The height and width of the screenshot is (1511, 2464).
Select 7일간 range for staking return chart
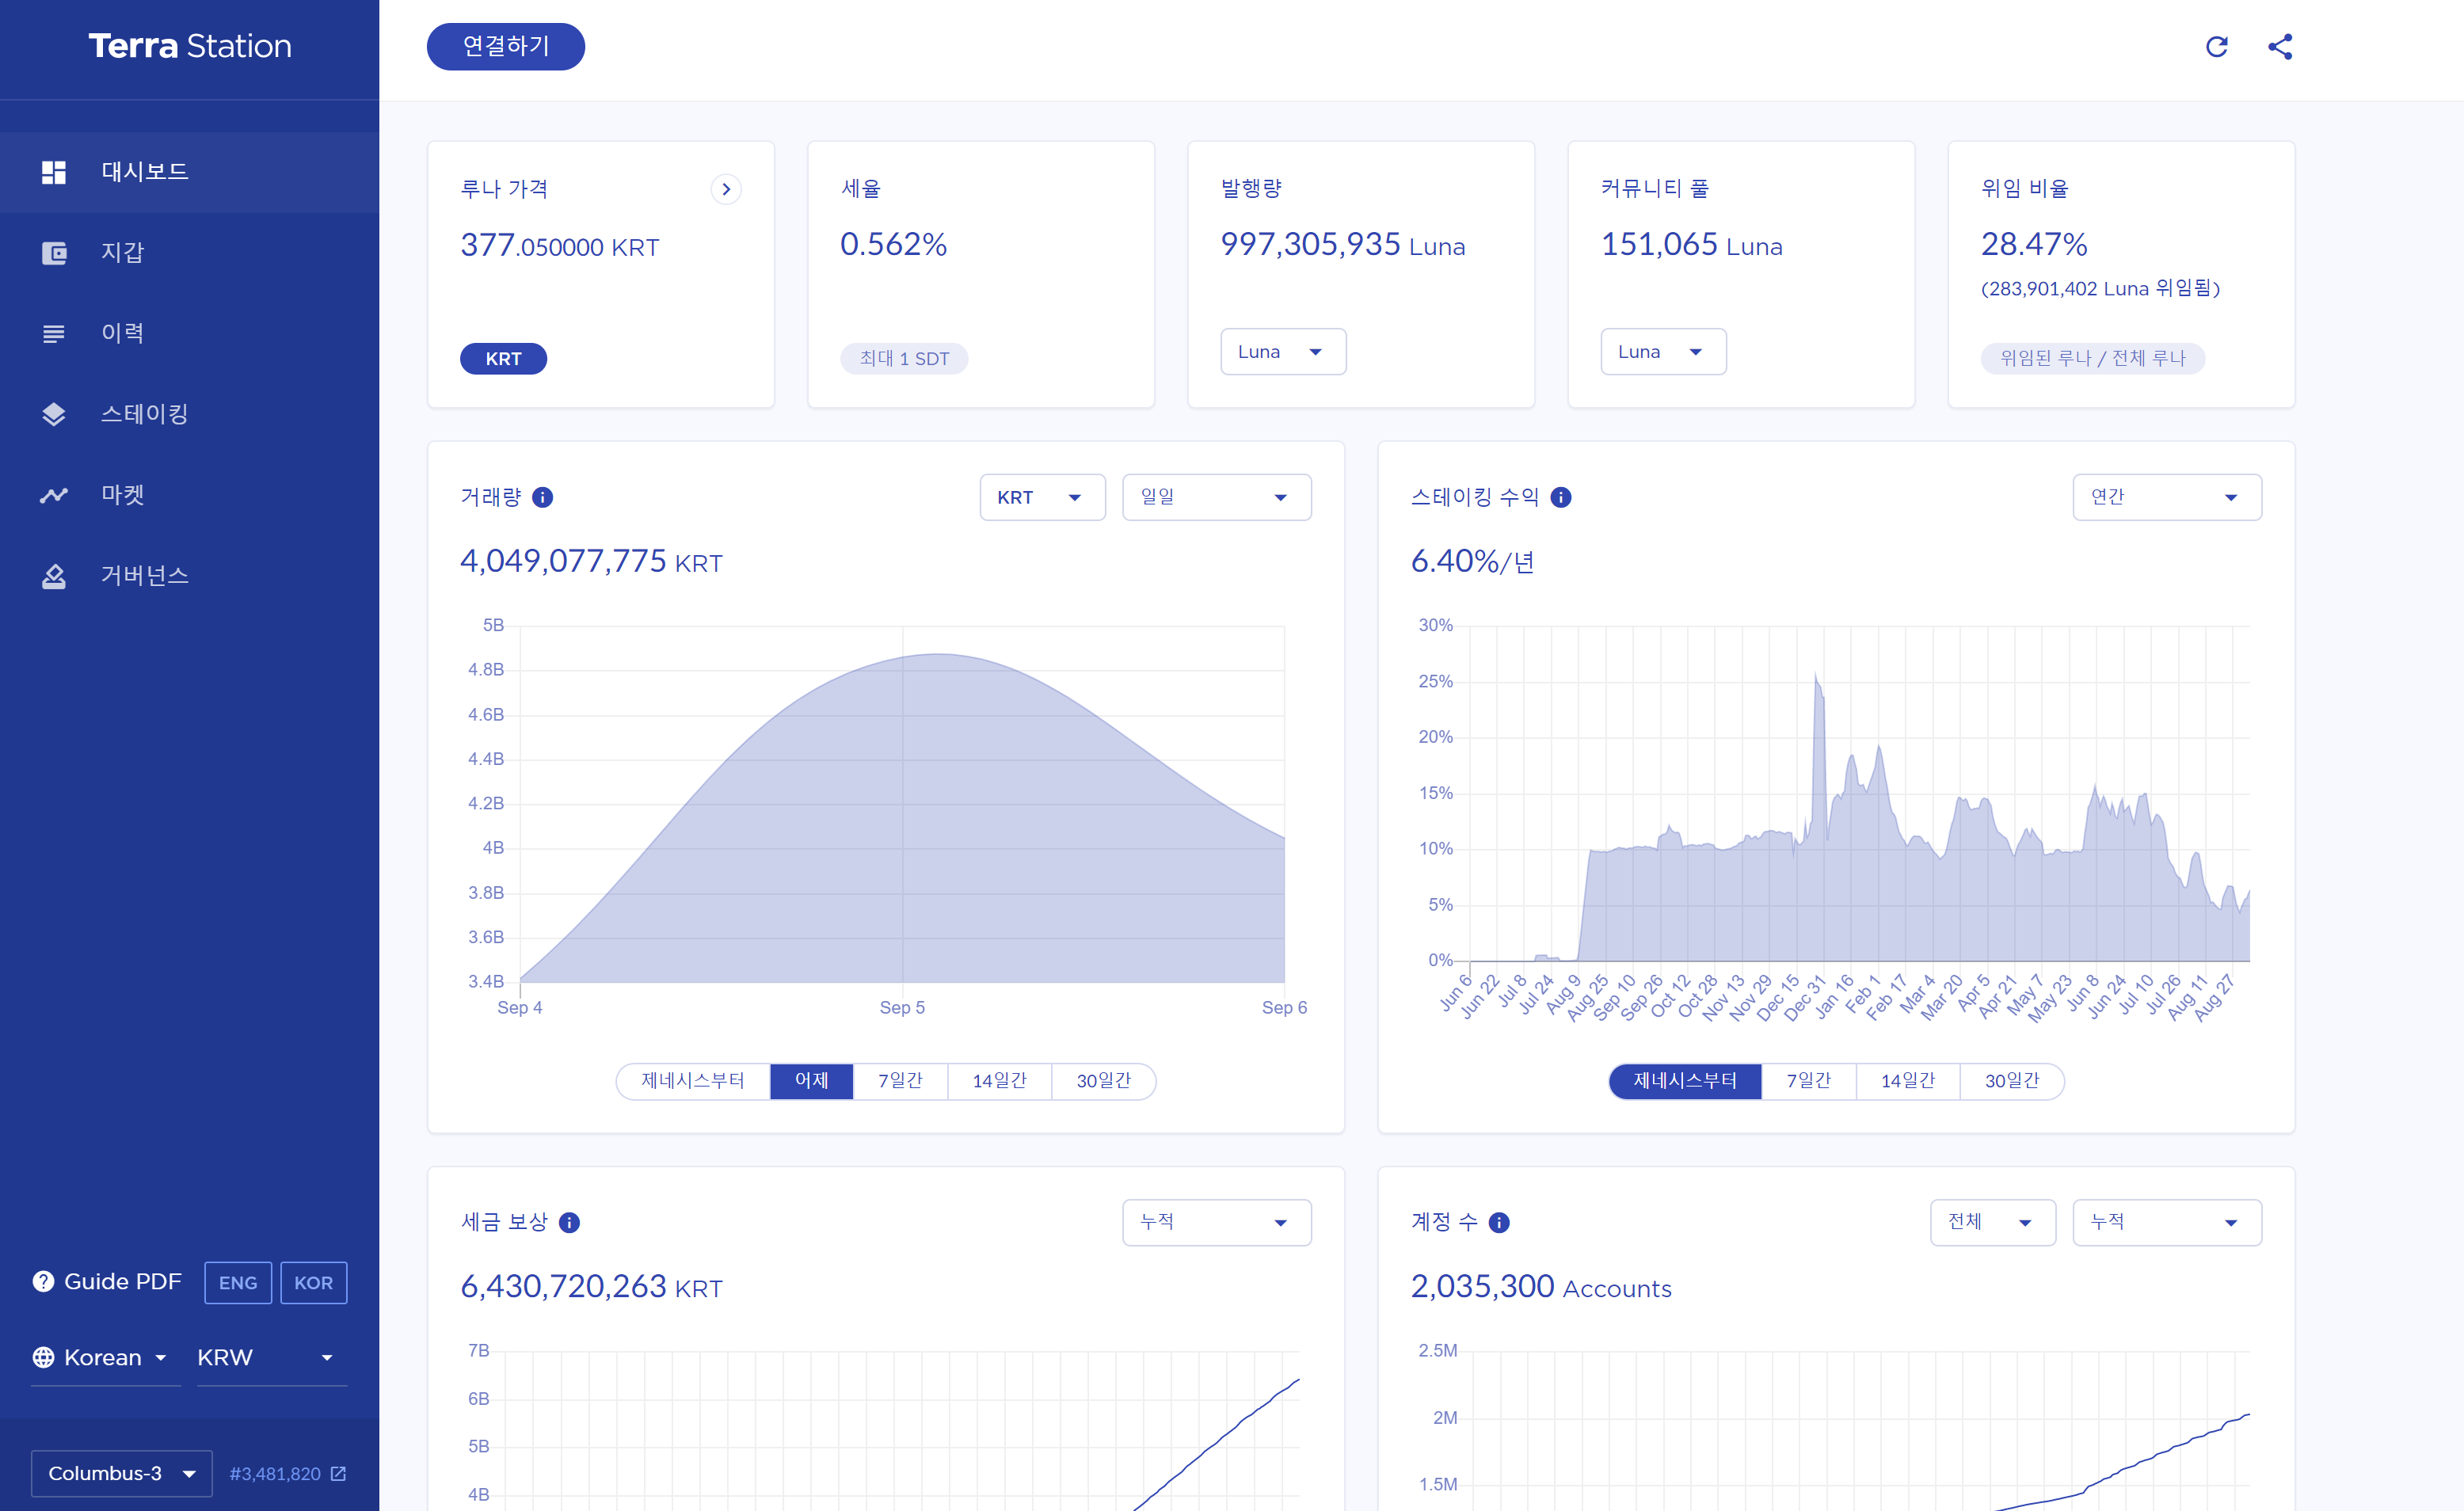tap(1808, 1081)
